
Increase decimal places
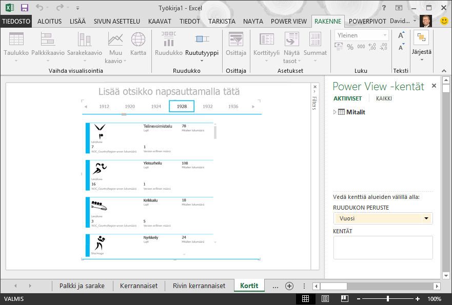pos(372,47)
